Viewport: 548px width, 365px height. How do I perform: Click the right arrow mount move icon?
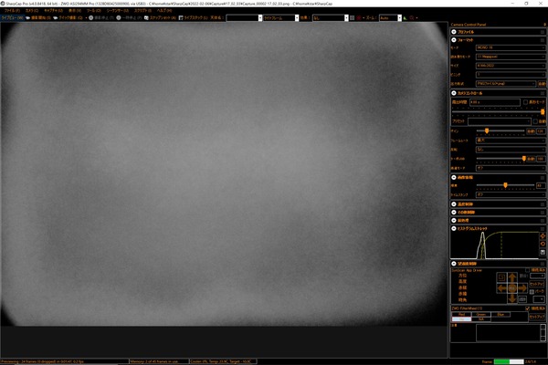(x=522, y=288)
